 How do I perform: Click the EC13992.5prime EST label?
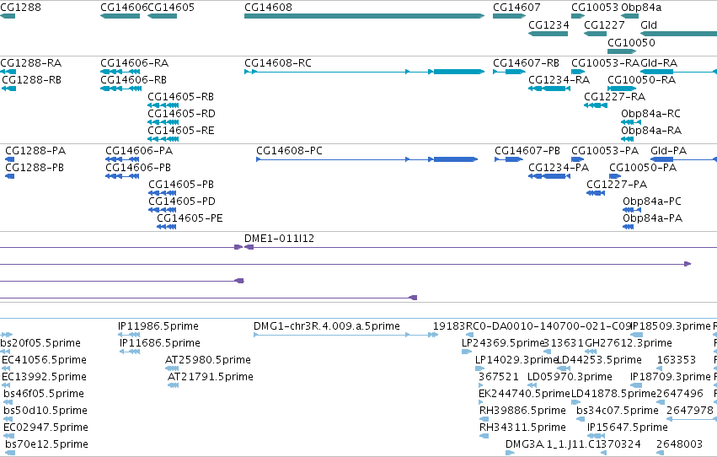(44, 378)
